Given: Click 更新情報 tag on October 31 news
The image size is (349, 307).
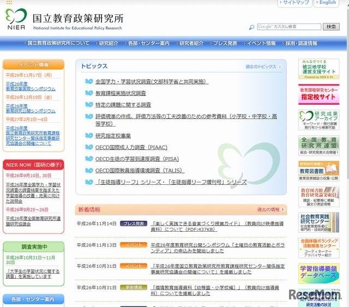Looking at the screenshot, I should 134,287.
